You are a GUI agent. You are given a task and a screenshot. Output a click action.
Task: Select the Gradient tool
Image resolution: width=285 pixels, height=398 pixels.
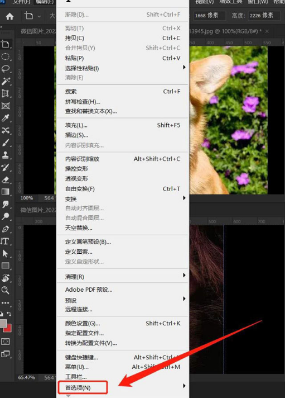6,192
